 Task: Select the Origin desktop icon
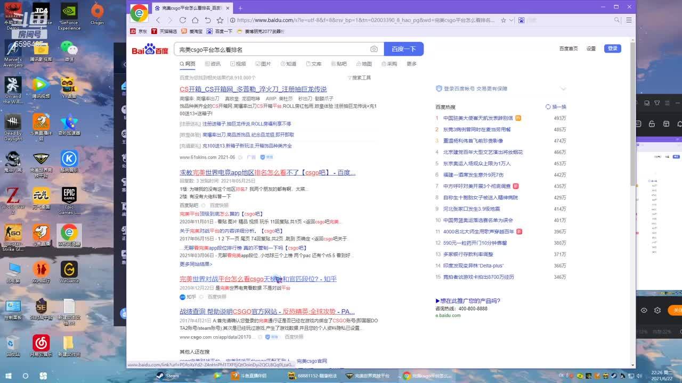[x=97, y=14]
